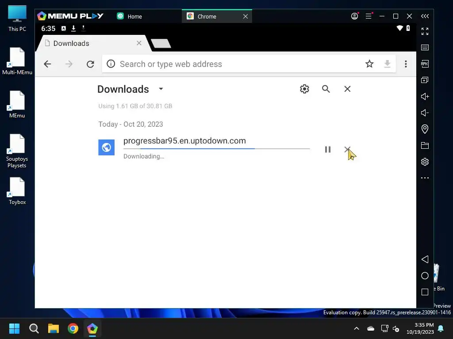This screenshot has height=339, width=453.
Task: Click MEmu Play taskbar icon
Action: pos(92,328)
